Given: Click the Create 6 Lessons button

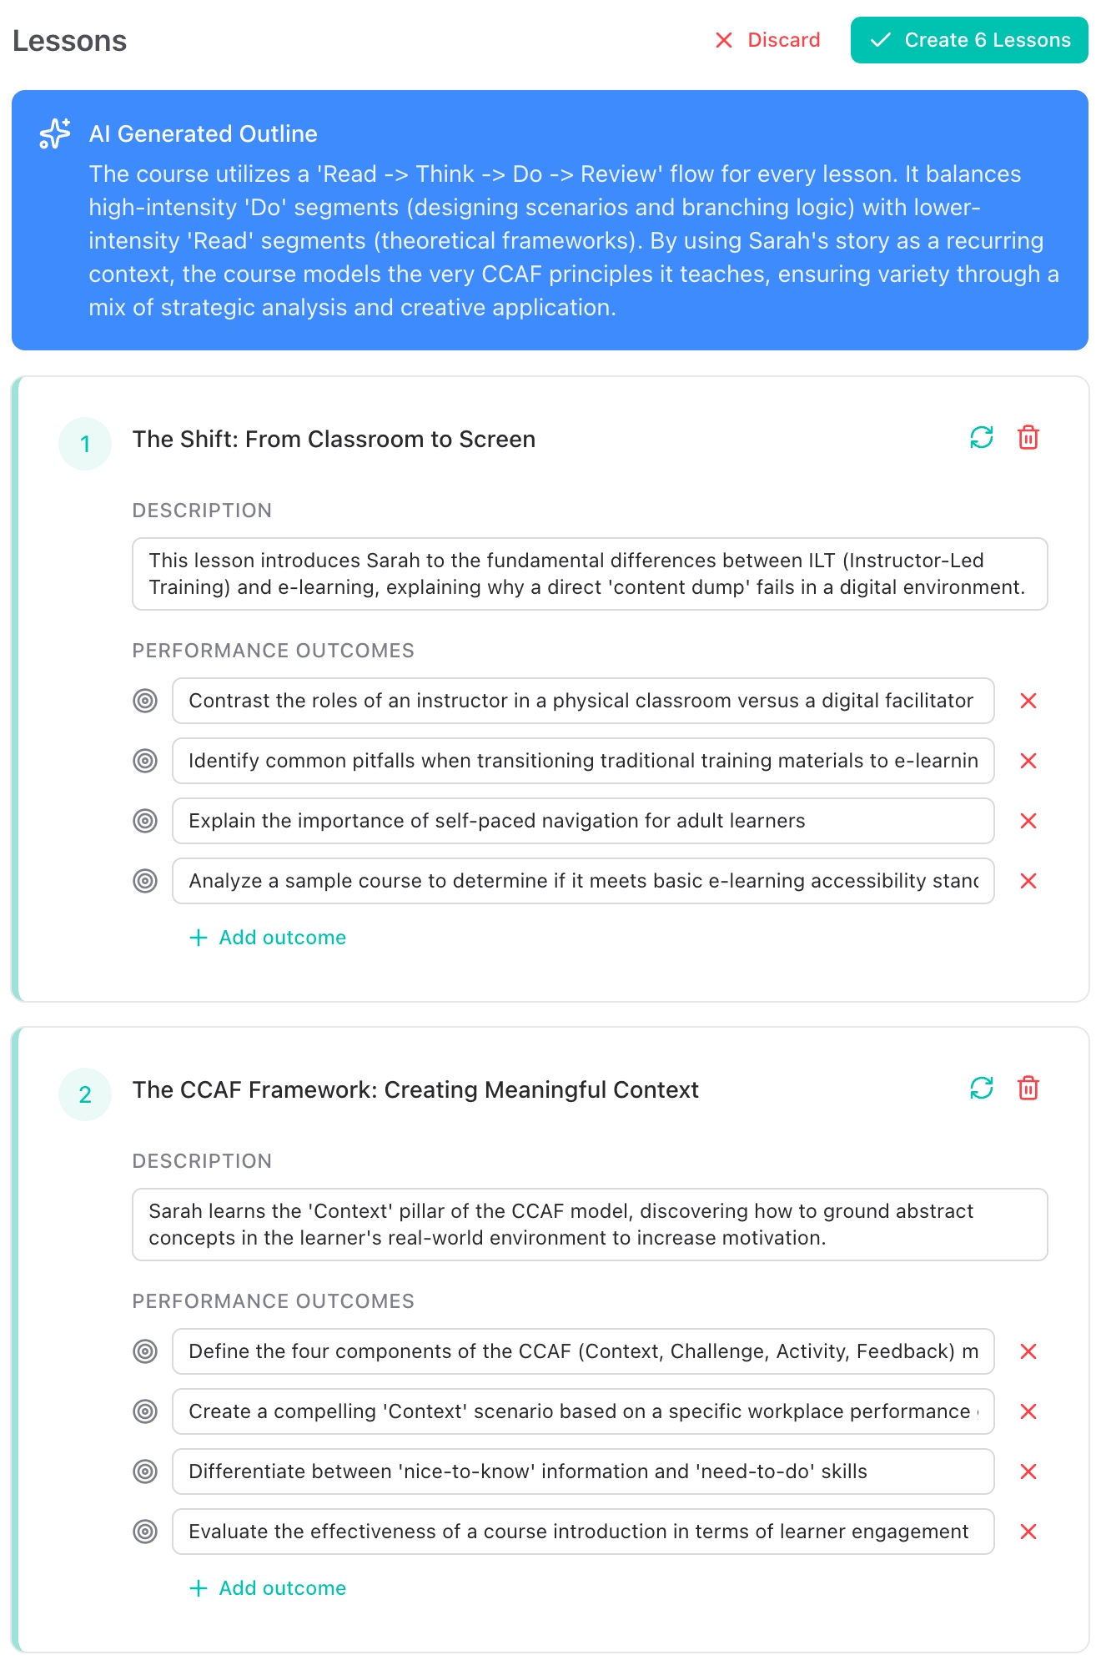Looking at the screenshot, I should [968, 40].
